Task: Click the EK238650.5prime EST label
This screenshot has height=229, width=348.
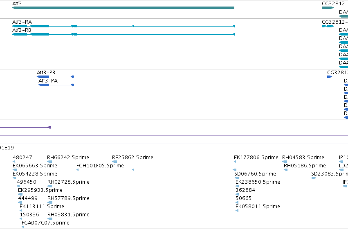Action: (x=258, y=182)
